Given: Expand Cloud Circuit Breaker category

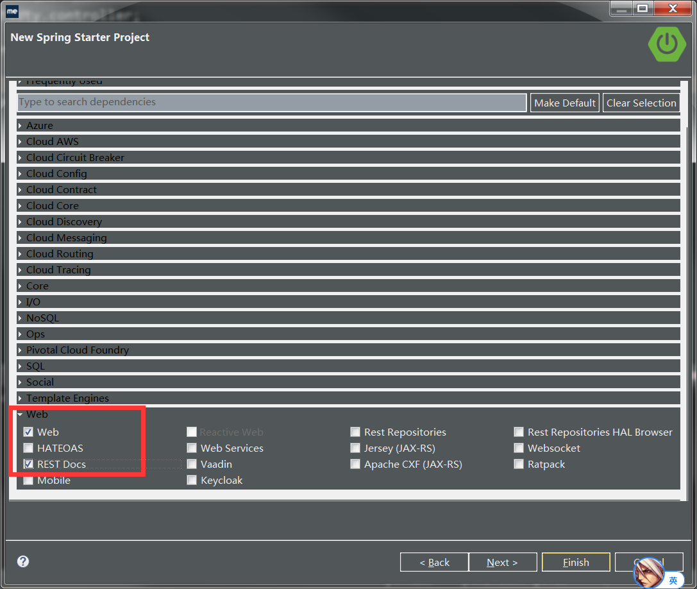Looking at the screenshot, I should click(349, 157).
